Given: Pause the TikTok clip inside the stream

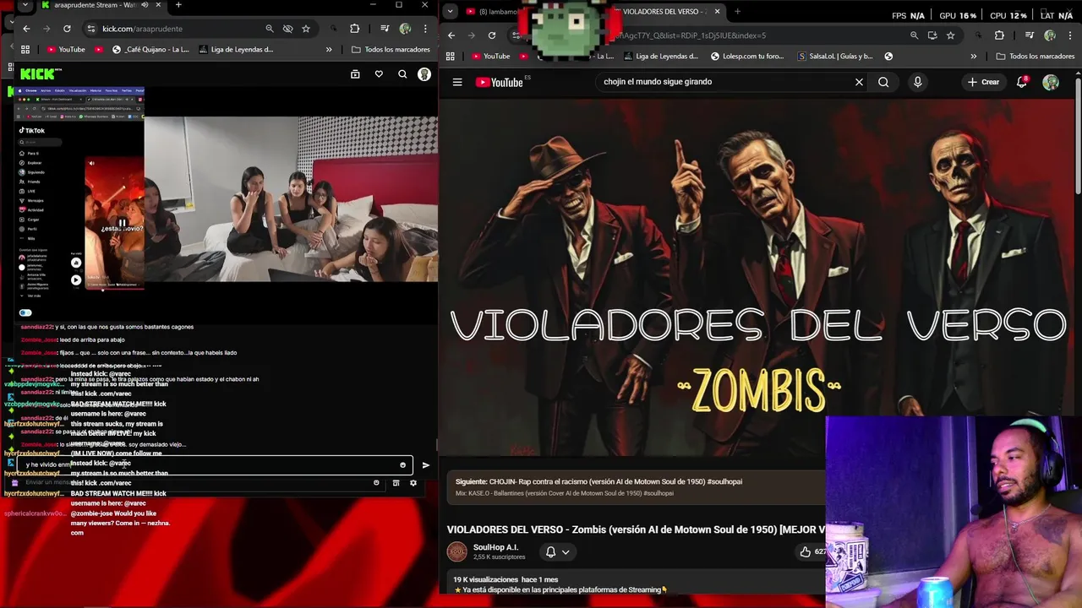Looking at the screenshot, I should 122,223.
